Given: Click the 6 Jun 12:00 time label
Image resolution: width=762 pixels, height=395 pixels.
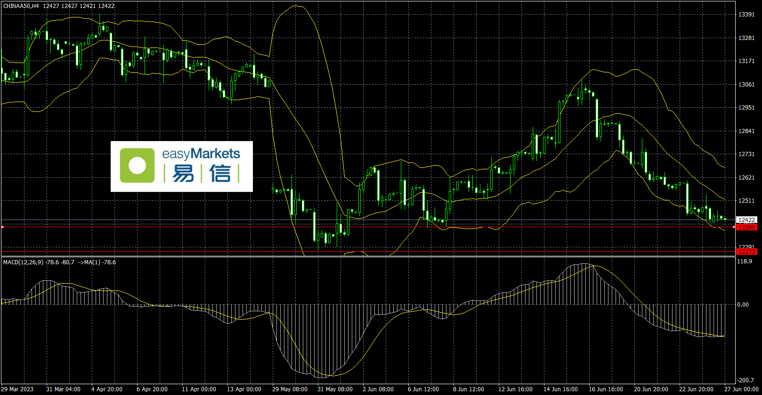Looking at the screenshot, I should point(423,389).
